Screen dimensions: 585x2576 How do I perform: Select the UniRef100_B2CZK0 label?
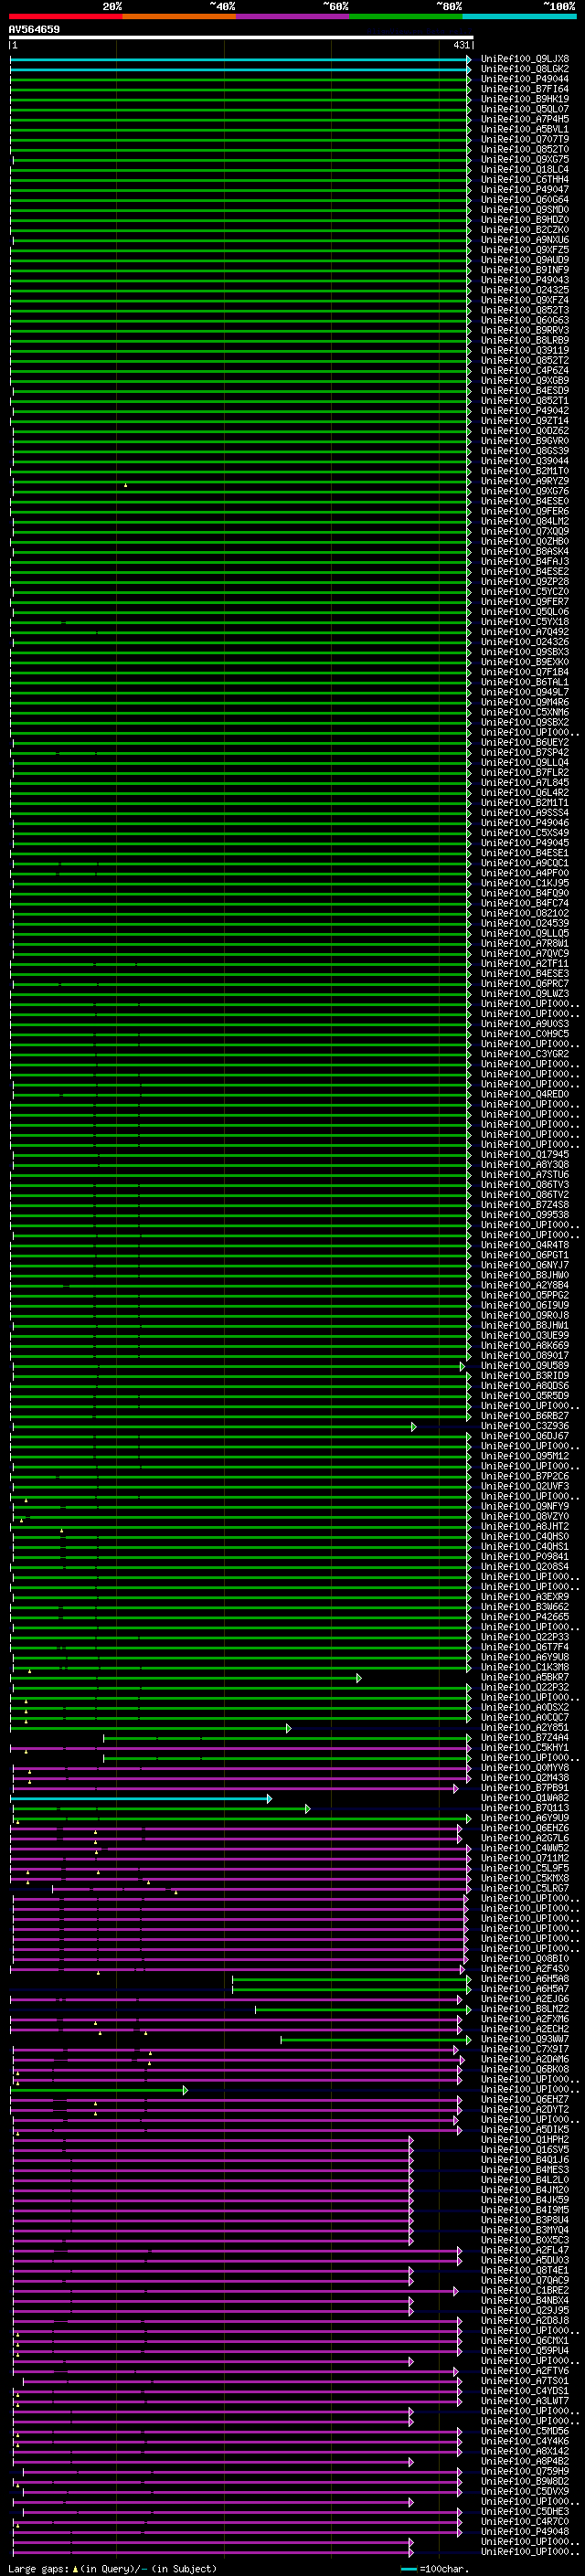pos(525,230)
